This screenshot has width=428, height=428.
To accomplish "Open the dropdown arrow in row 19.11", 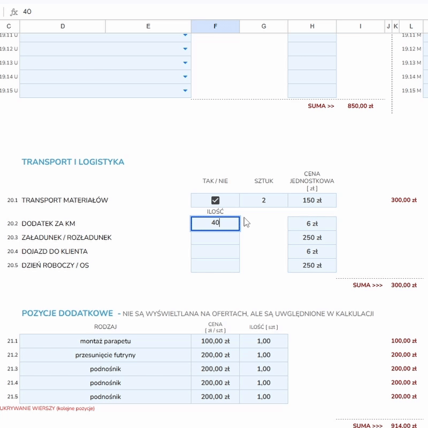I will pos(185,35).
